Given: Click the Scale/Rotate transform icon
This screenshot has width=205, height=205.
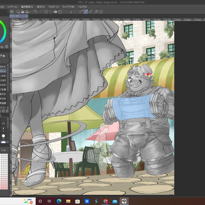Looking at the screenshot, I should (x=60, y=12).
